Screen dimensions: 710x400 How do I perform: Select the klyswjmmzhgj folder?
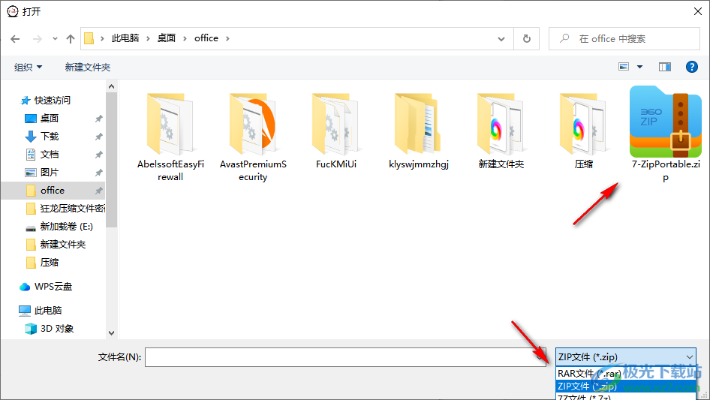pyautogui.click(x=418, y=128)
